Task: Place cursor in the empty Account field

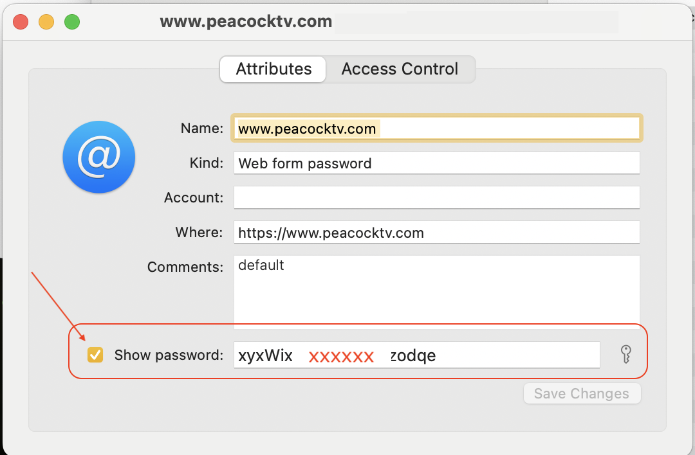Action: 436,197
